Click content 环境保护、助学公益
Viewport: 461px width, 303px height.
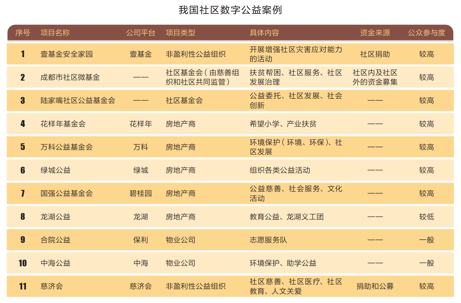point(283,263)
